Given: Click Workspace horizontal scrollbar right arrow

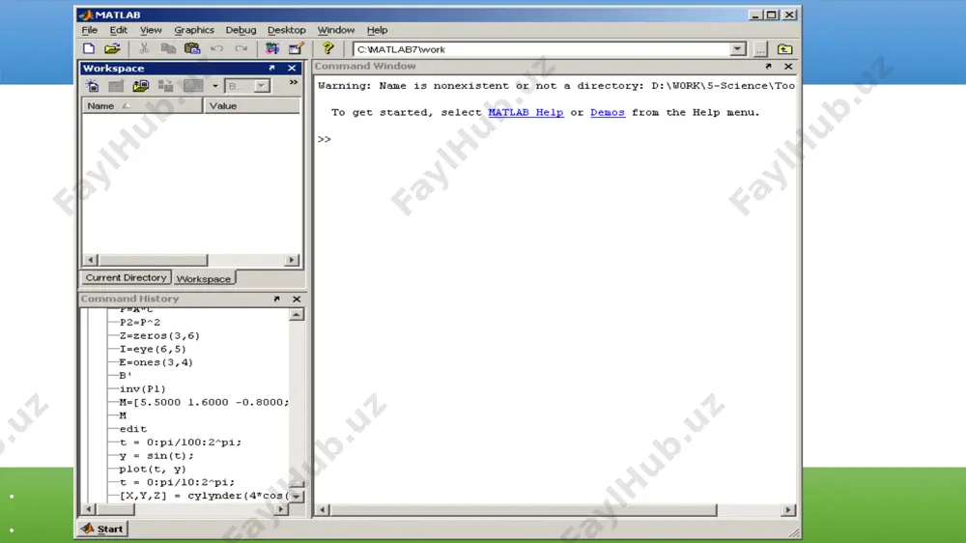Looking at the screenshot, I should point(292,261).
